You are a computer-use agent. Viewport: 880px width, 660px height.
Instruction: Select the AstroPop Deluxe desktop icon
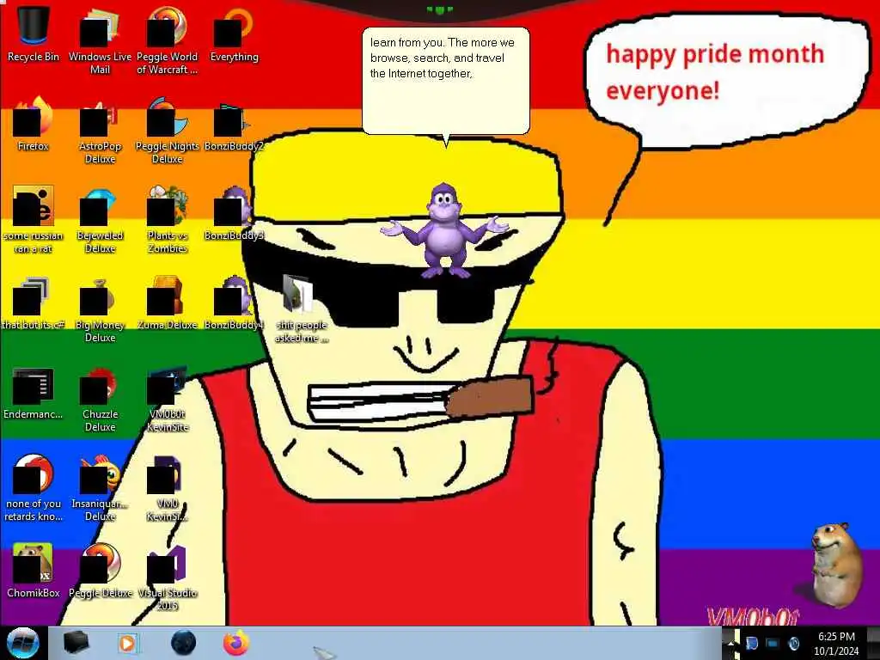click(x=100, y=129)
